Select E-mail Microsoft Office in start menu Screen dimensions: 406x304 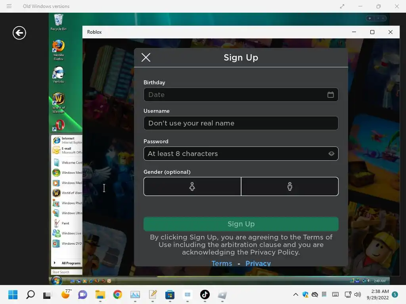(67, 150)
